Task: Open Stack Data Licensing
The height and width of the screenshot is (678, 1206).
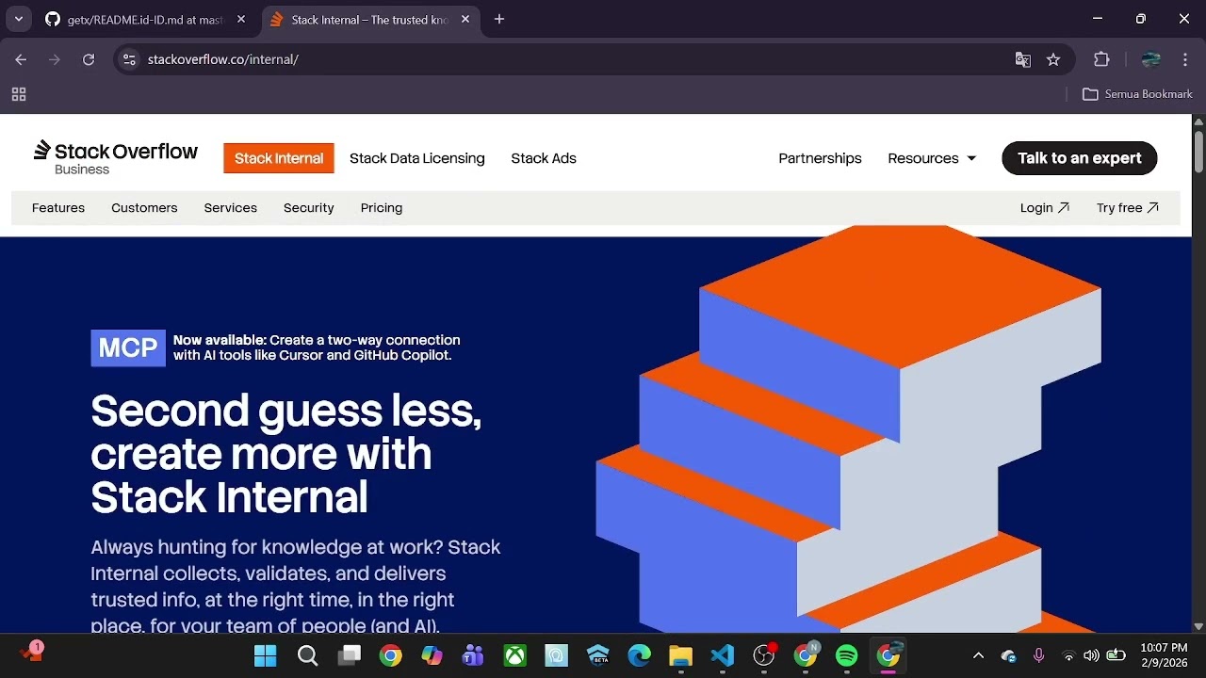Action: (417, 158)
